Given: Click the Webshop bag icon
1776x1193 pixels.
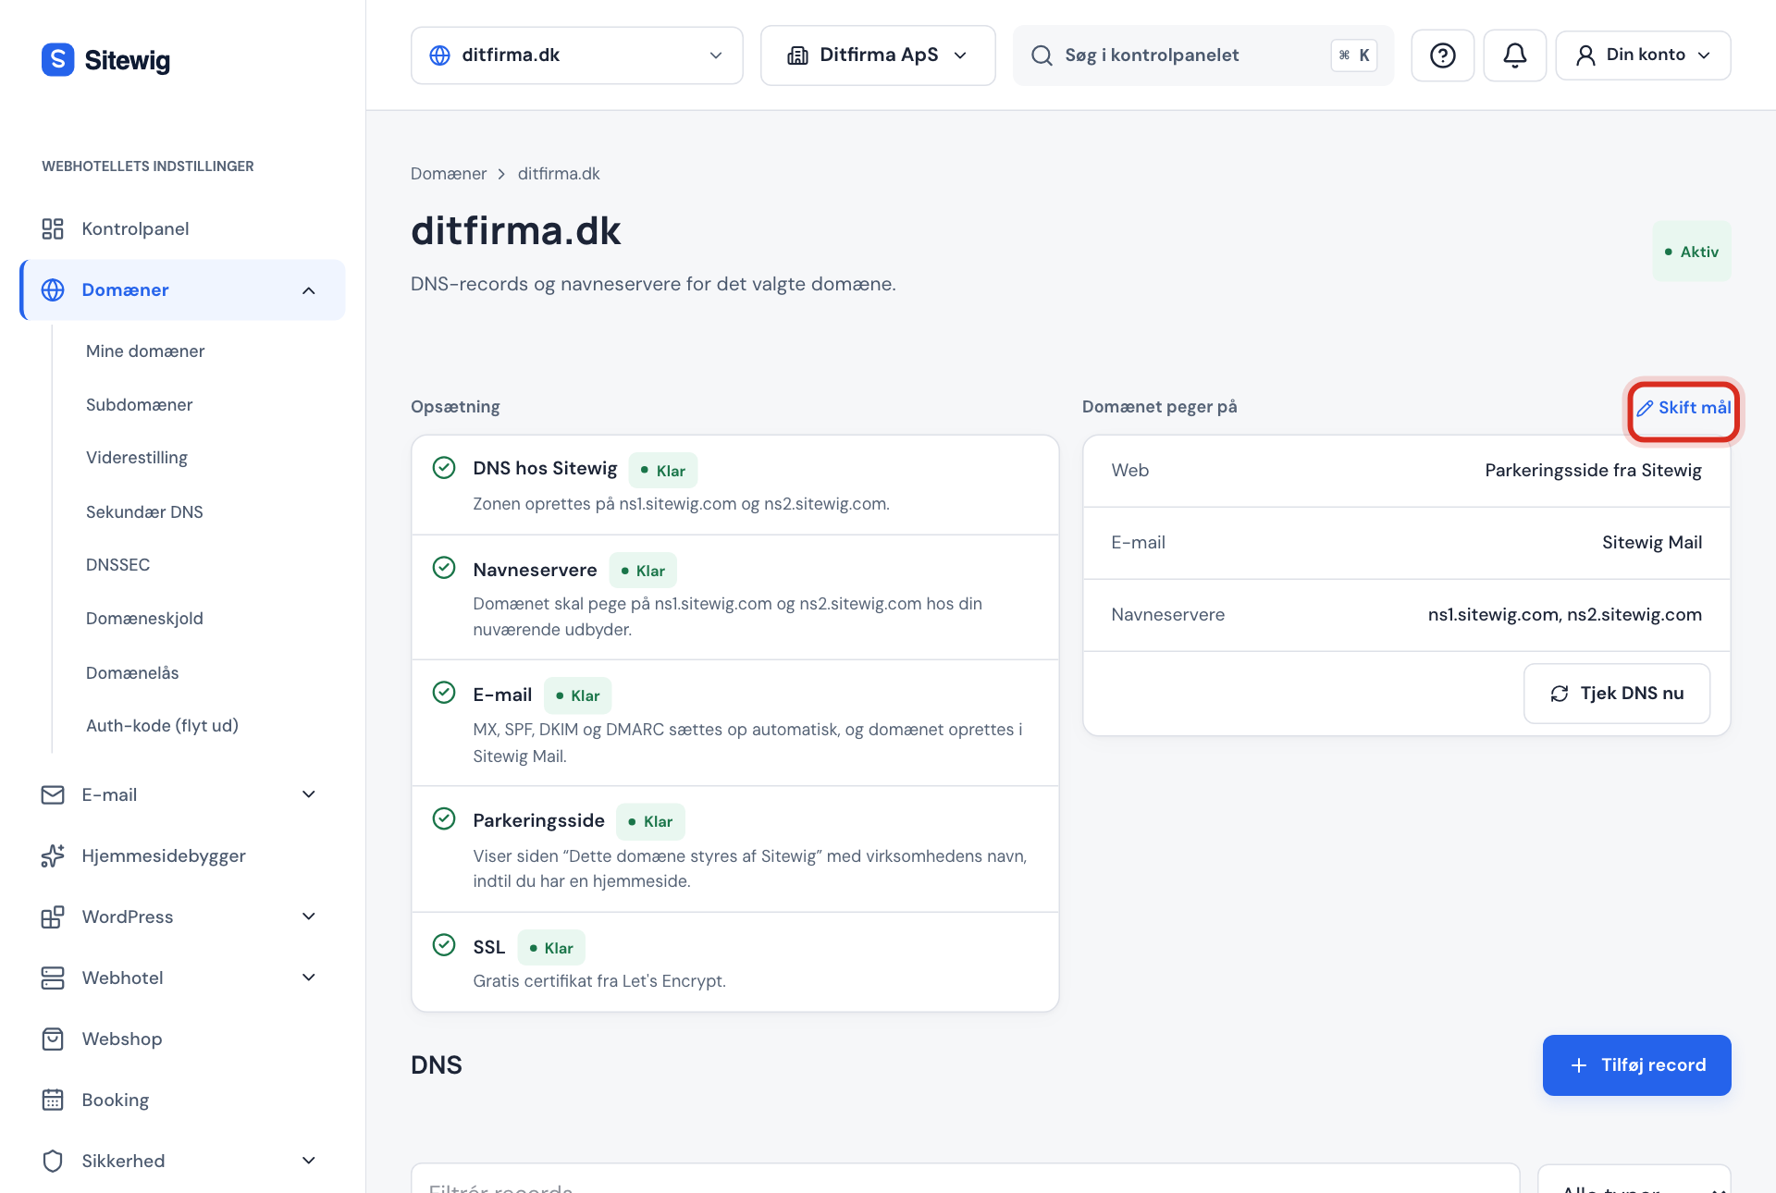Looking at the screenshot, I should [53, 1039].
